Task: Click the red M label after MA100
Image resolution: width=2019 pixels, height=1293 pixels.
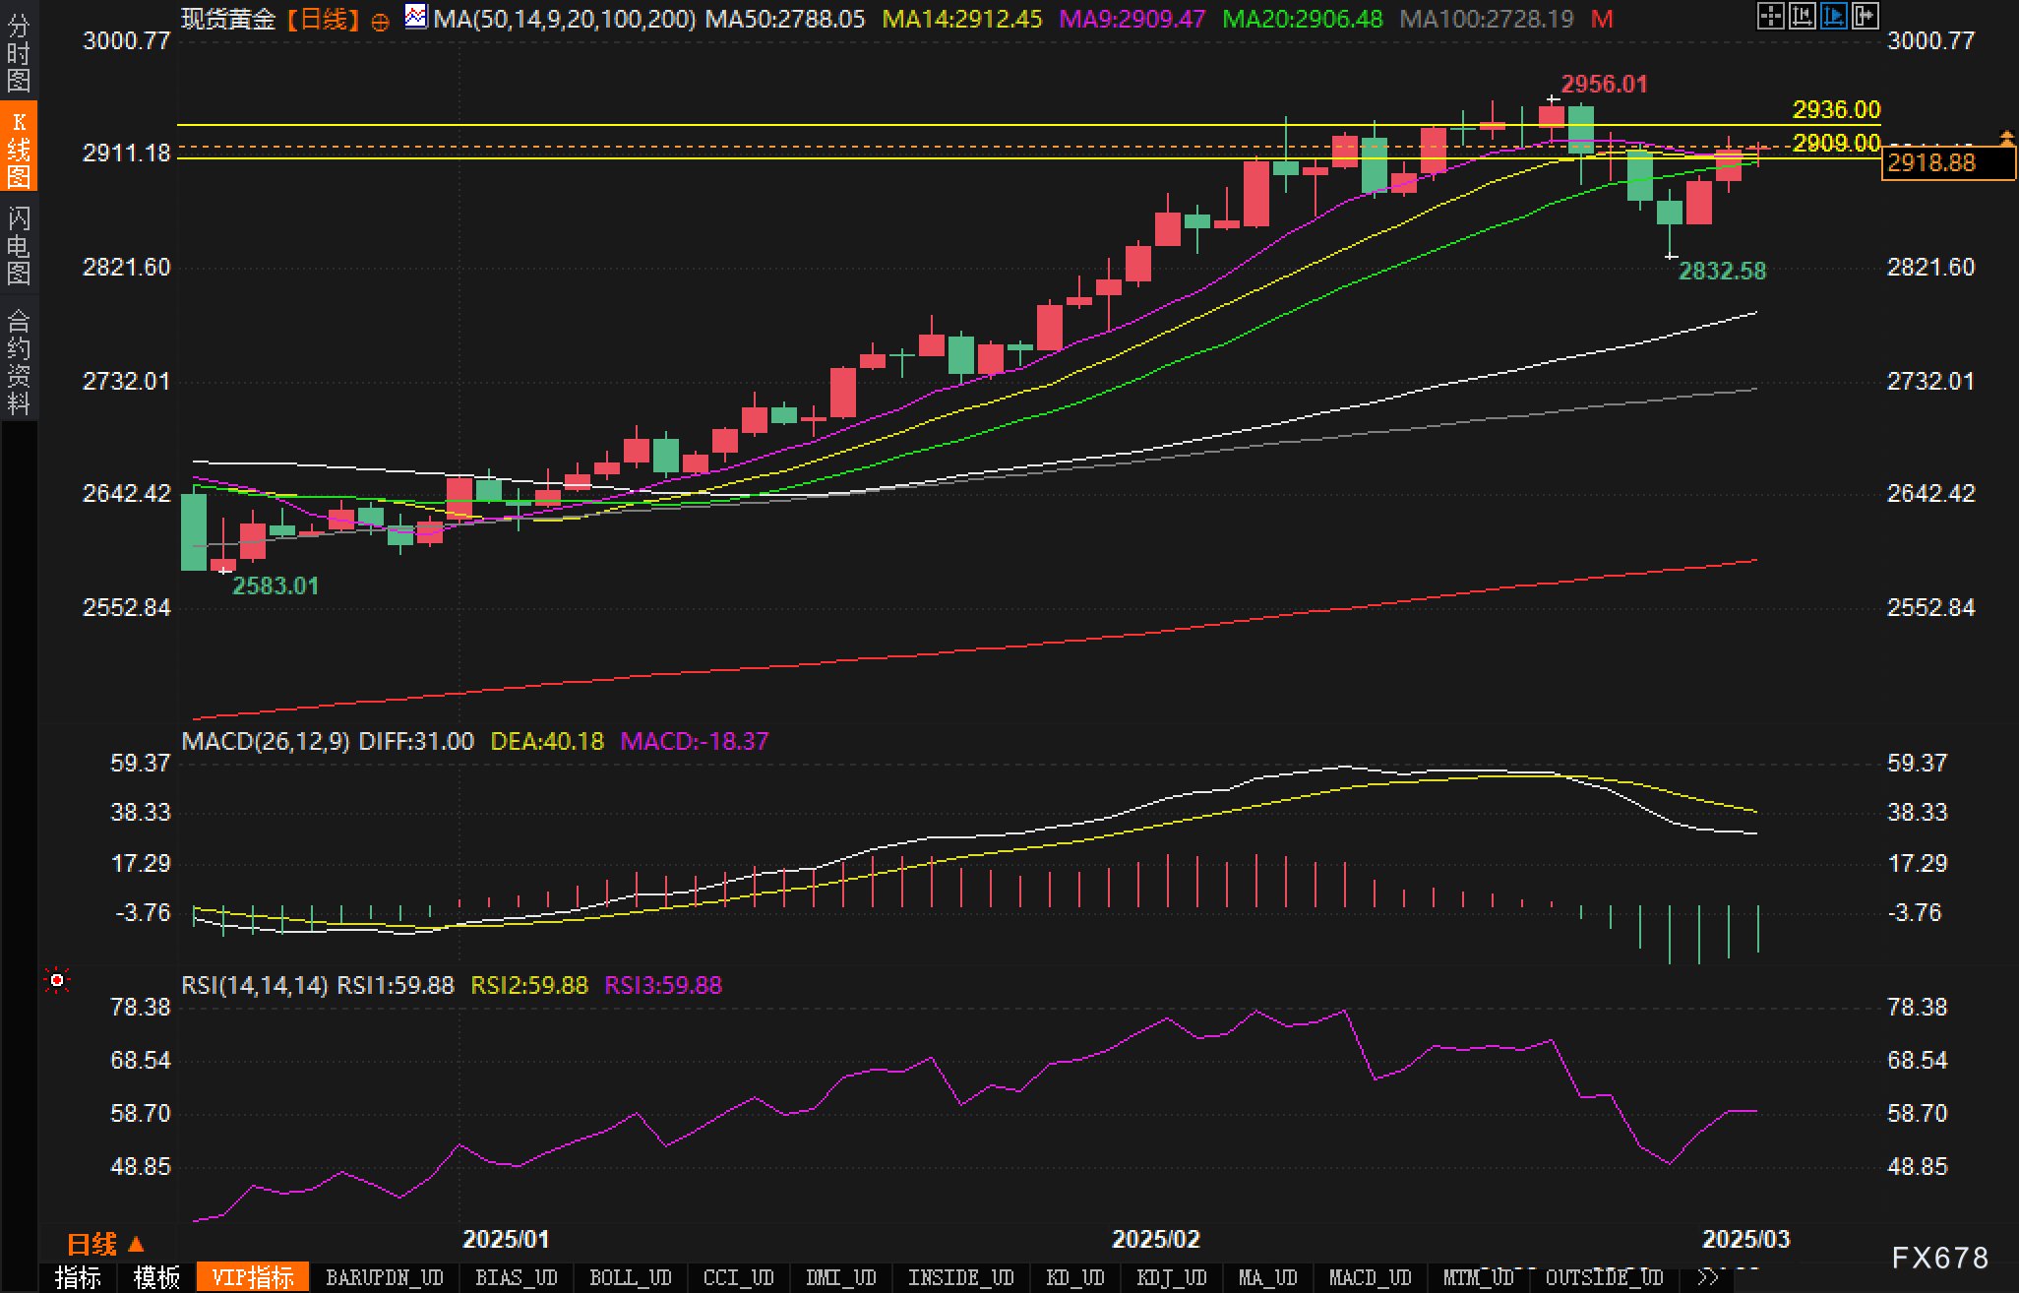Action: 1602,19
